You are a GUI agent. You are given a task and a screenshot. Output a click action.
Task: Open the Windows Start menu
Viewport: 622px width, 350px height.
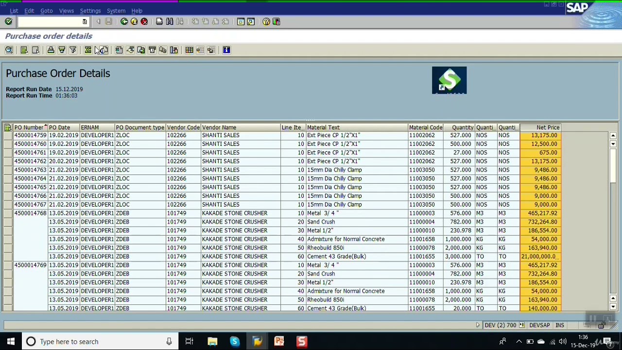[11, 341]
